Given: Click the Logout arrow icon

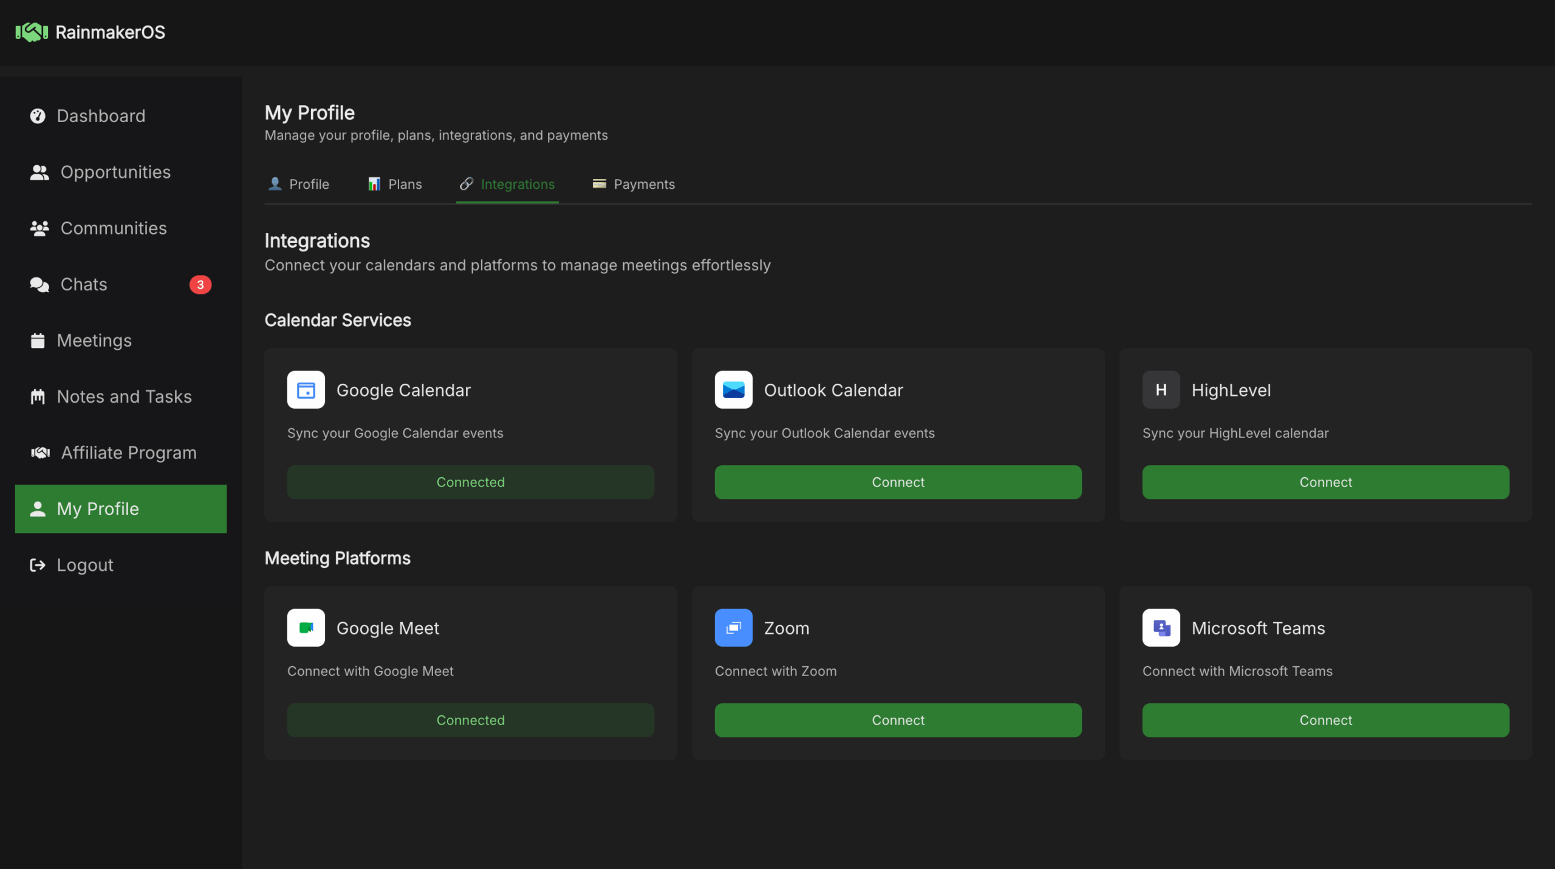Looking at the screenshot, I should tap(38, 565).
